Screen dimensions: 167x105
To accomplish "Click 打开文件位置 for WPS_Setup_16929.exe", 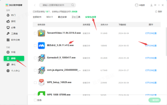I will (151, 83).
